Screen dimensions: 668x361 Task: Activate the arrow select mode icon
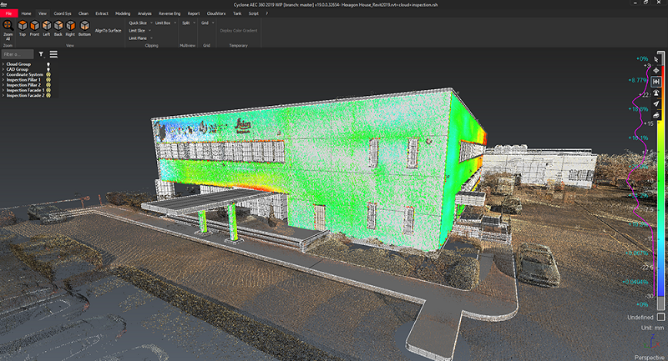coord(656,59)
